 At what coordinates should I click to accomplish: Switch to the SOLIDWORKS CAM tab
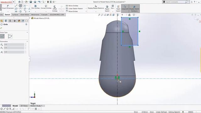(x=57, y=15)
